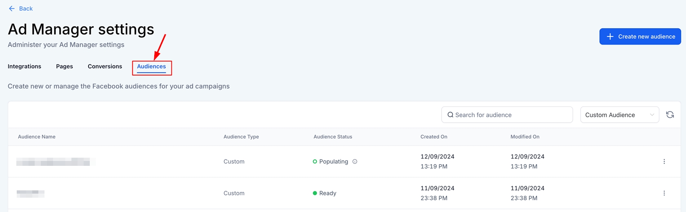This screenshot has height=212, width=686.
Task: Click the Audience Name column header
Action: tap(37, 137)
